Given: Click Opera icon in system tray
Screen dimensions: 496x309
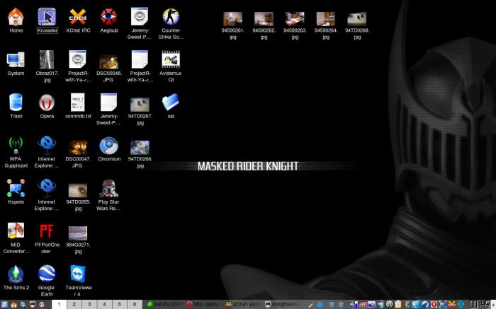Looking at the screenshot, I should 434,305.
